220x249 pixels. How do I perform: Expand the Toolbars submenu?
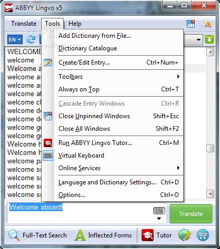click(x=112, y=77)
